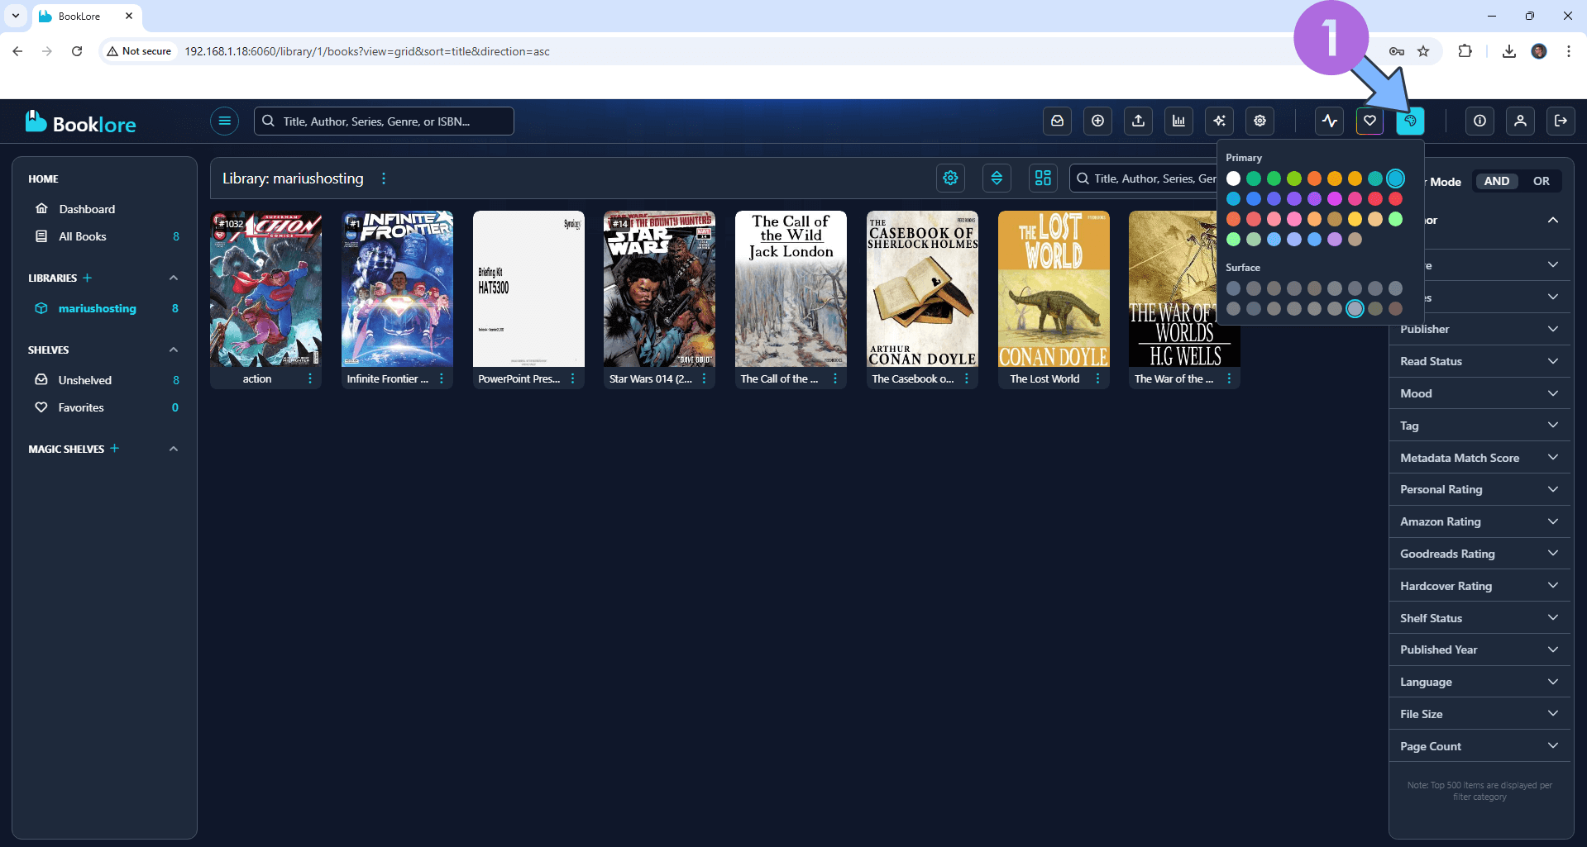
Task: Select the theme palette icon
Action: point(1410,121)
